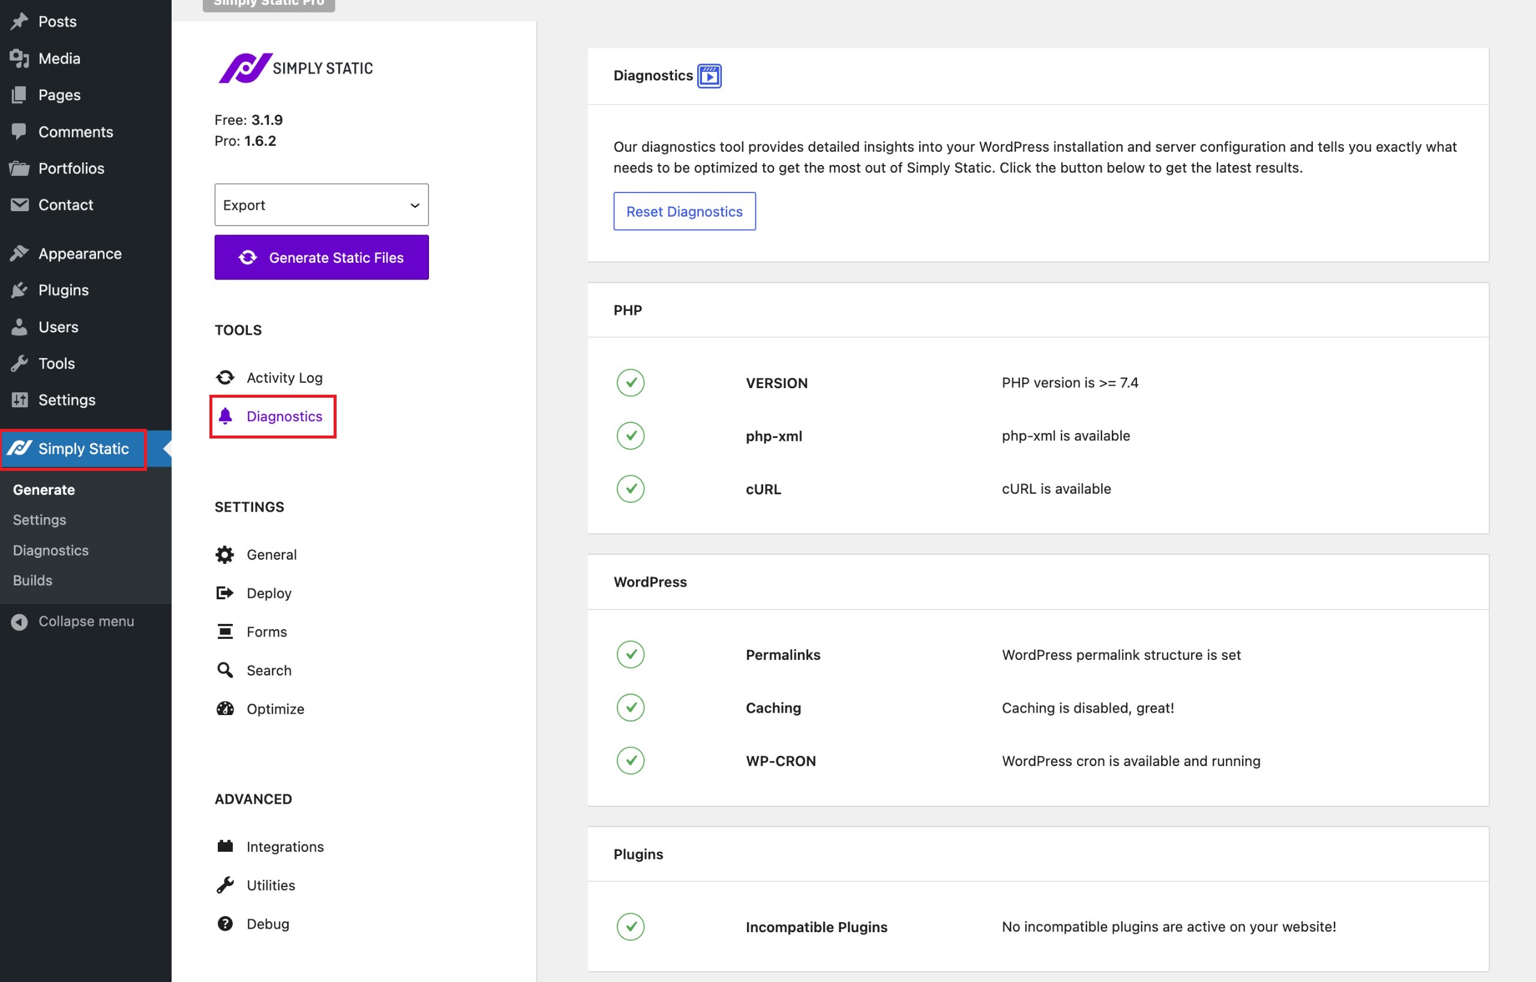Click the Permalinks check status icon
1536x982 pixels.
630,654
